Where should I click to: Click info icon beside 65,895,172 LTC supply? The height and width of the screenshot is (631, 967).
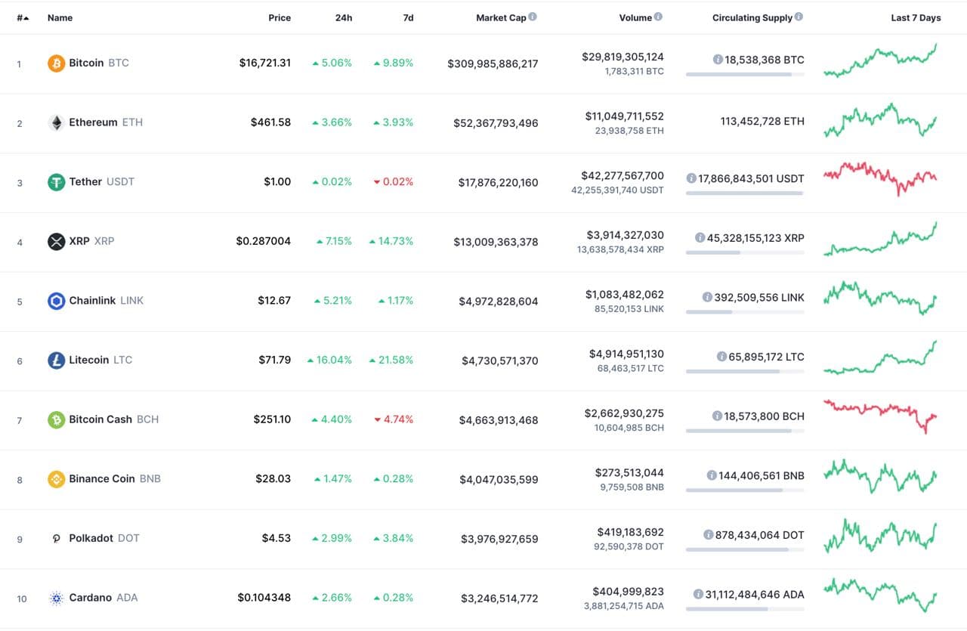(721, 357)
